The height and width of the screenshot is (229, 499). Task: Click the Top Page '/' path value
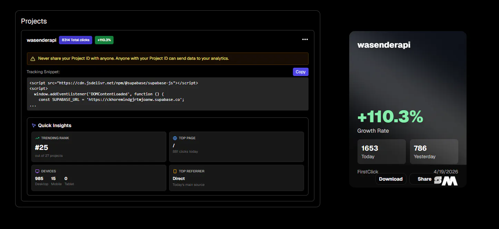coord(174,146)
